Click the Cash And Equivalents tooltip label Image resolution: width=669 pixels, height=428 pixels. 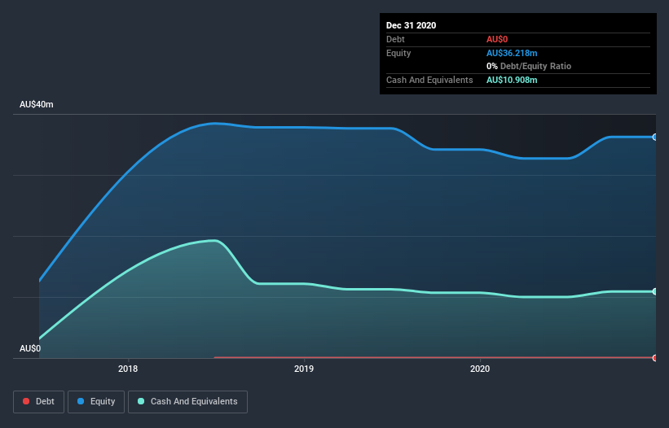[x=429, y=80]
